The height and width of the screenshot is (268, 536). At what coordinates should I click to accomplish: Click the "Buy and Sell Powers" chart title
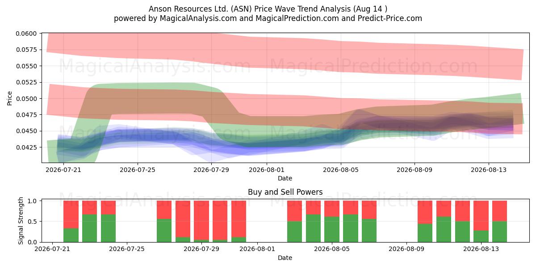click(x=285, y=193)
